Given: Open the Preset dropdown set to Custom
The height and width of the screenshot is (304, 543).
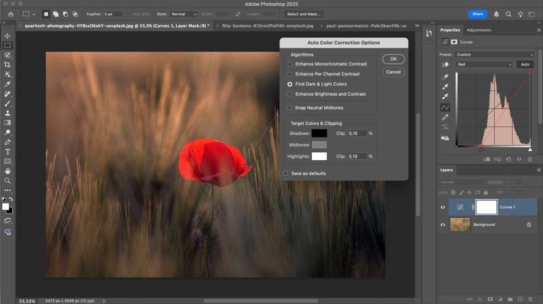Looking at the screenshot, I should pyautogui.click(x=494, y=54).
